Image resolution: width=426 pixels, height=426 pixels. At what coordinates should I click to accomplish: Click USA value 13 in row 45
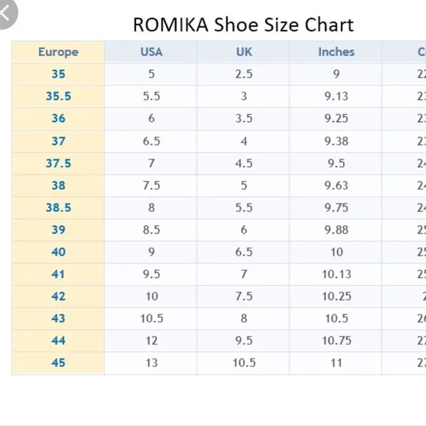pyautogui.click(x=151, y=363)
